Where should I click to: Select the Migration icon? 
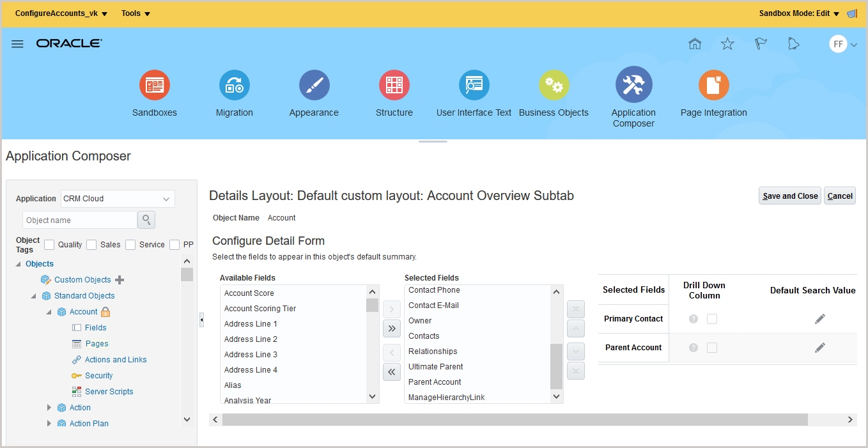pos(234,84)
